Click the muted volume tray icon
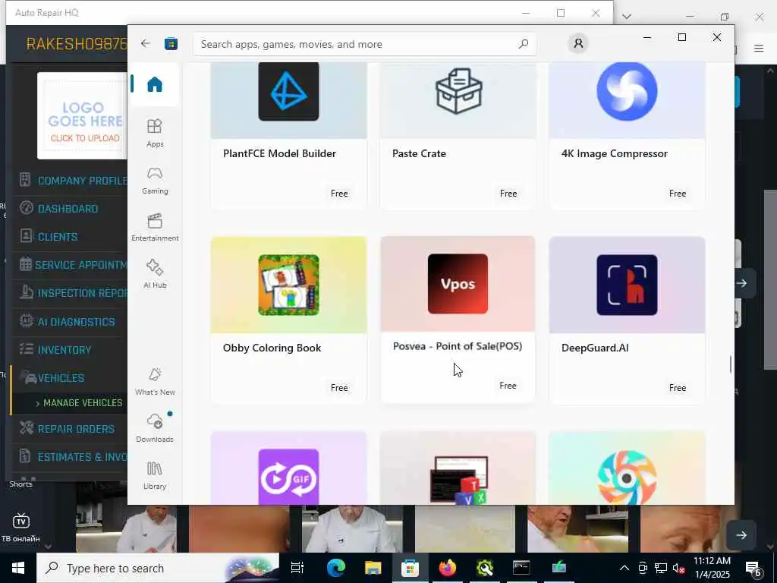Screen dimensions: 777x583 (x=678, y=568)
